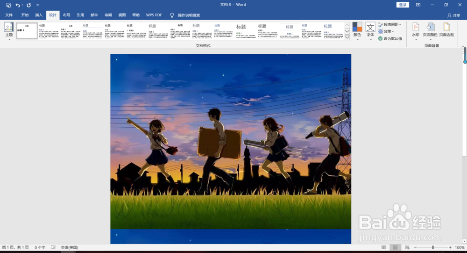Open the 页面颜色 page color menu
Screen dimensions: 467x253
(430, 31)
